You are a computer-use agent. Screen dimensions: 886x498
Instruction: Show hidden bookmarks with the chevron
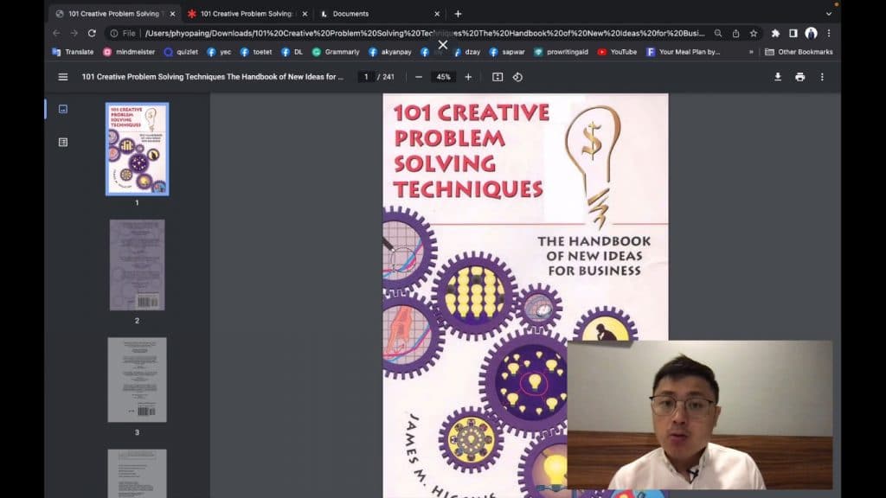pos(751,52)
